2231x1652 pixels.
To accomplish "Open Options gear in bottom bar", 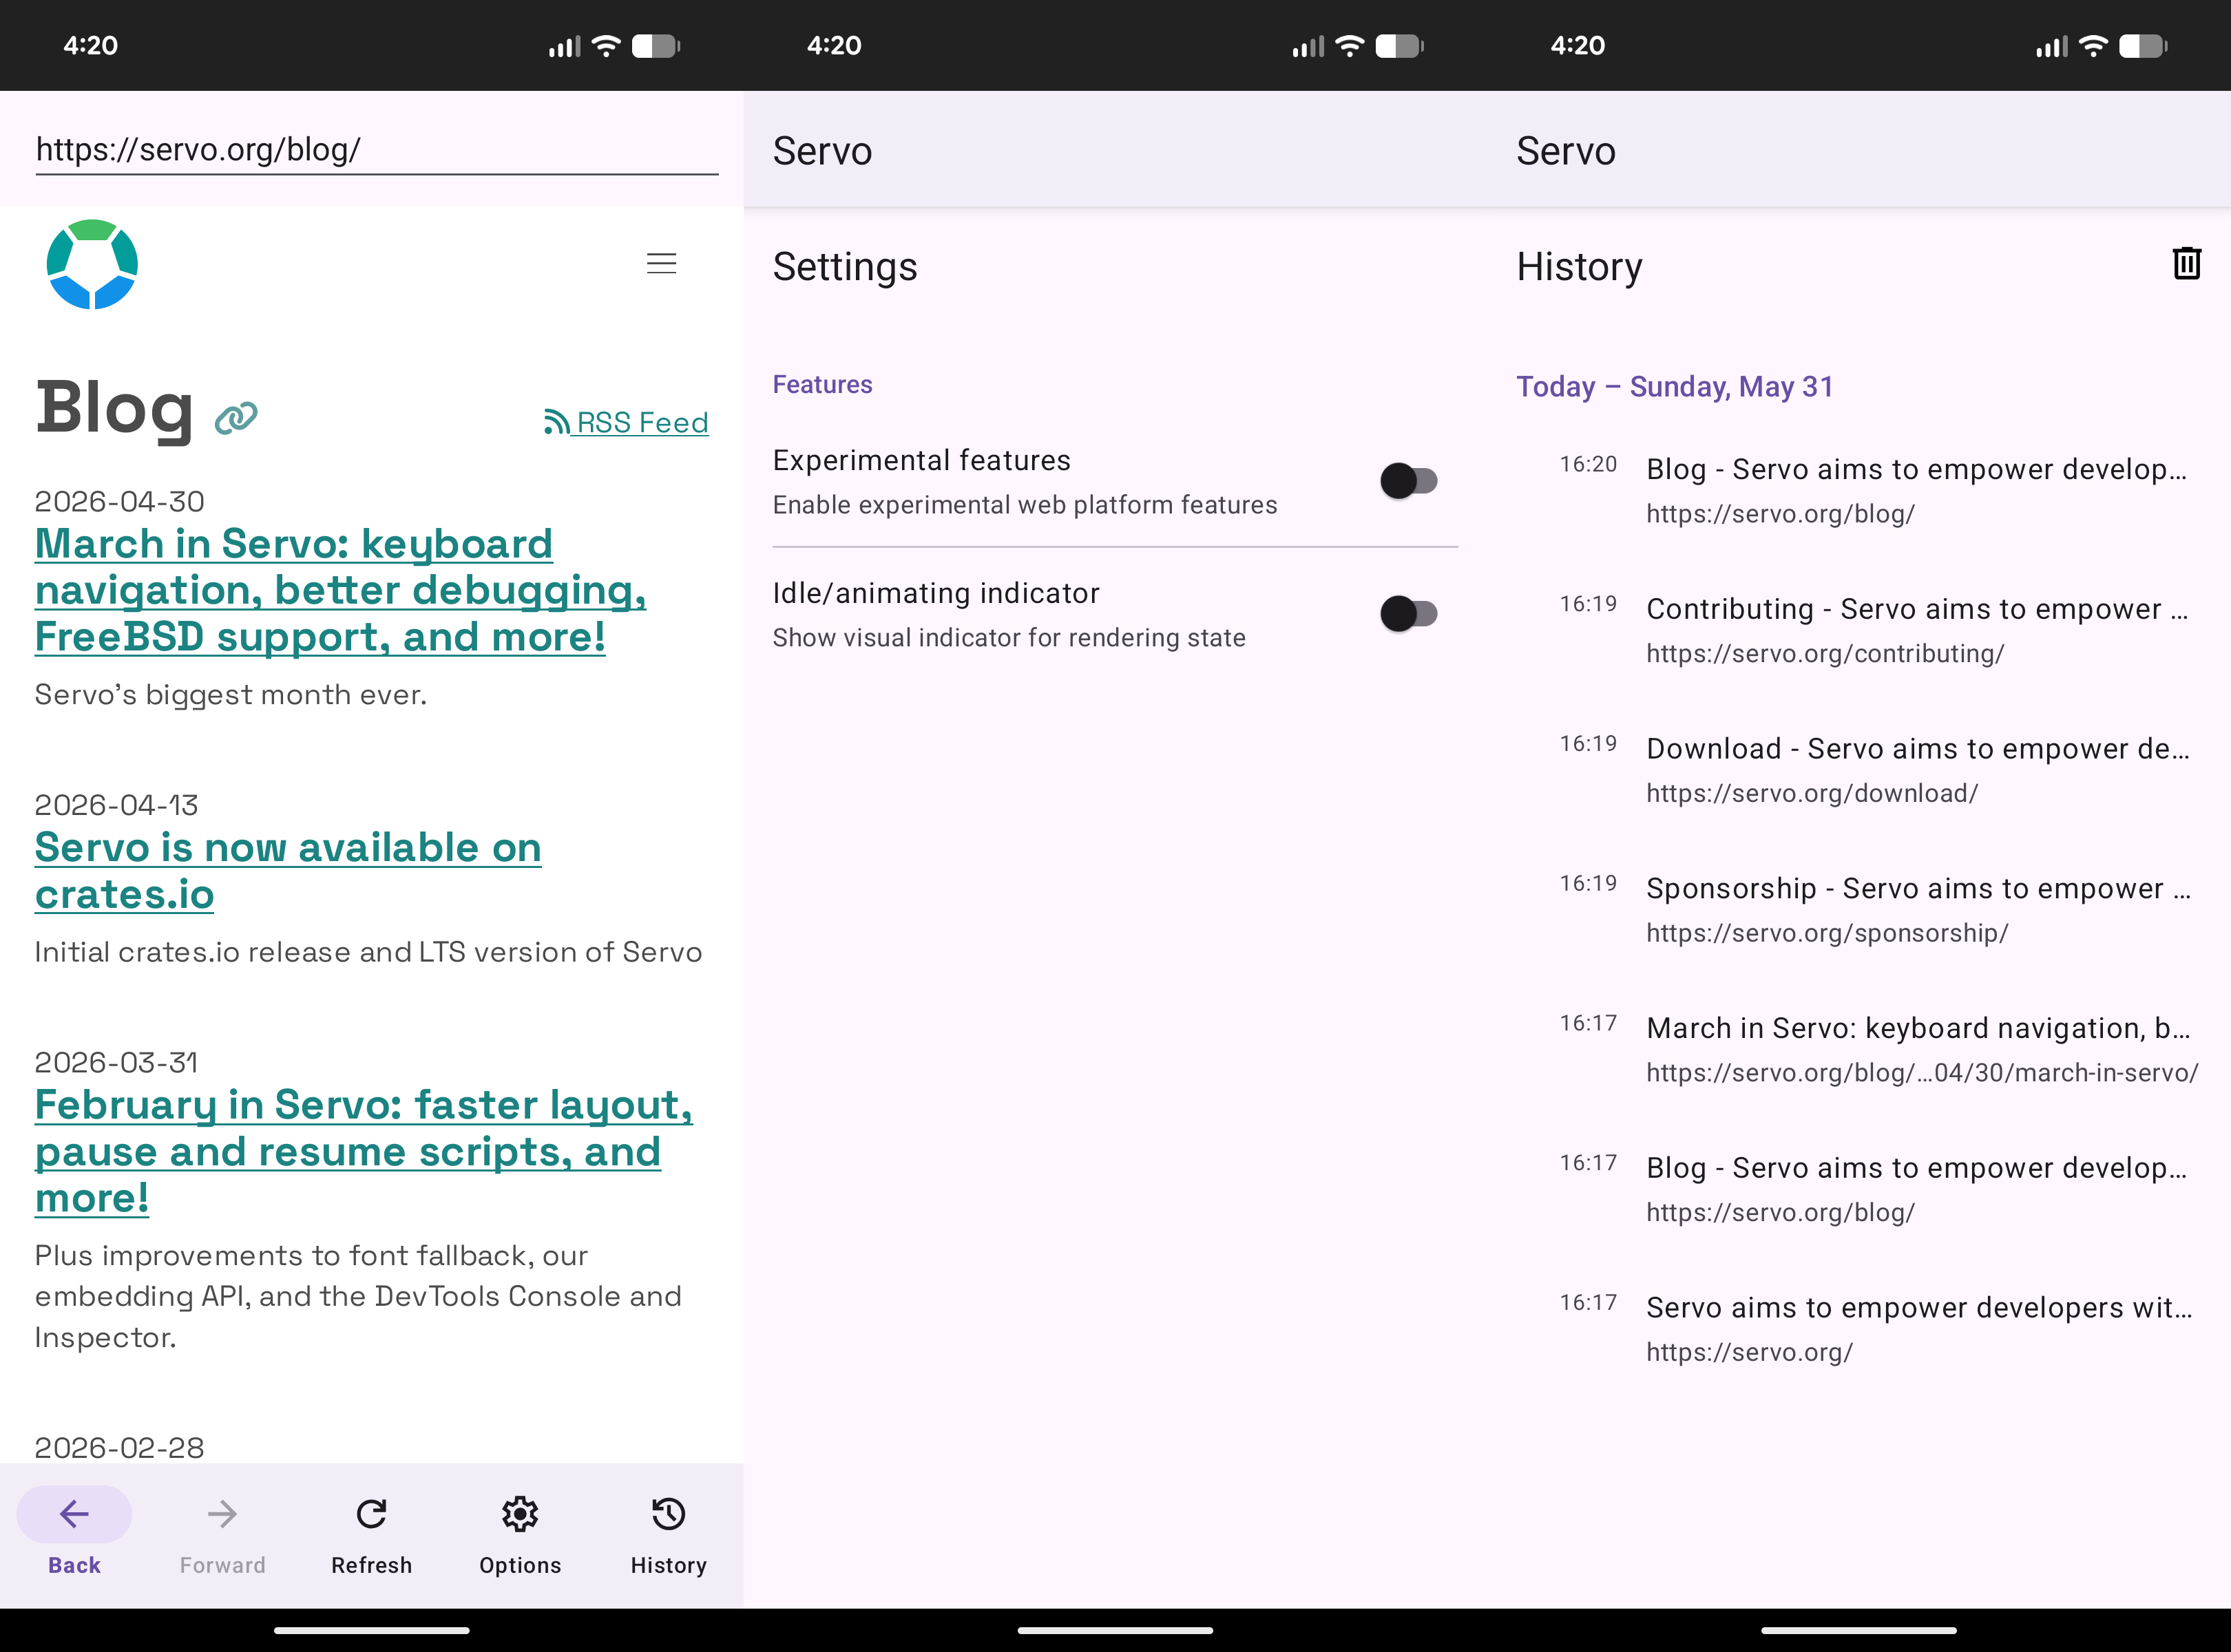I will 521,1535.
